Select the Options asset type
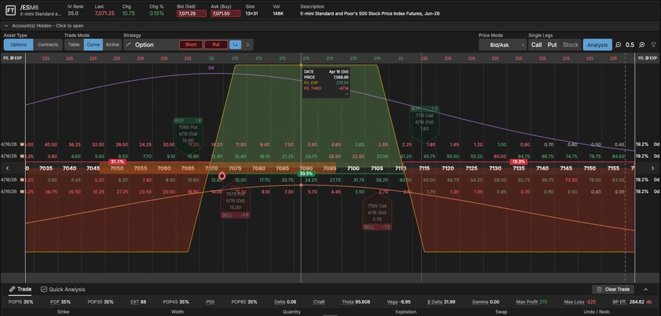Screen dimensions: 661x316 (19, 45)
